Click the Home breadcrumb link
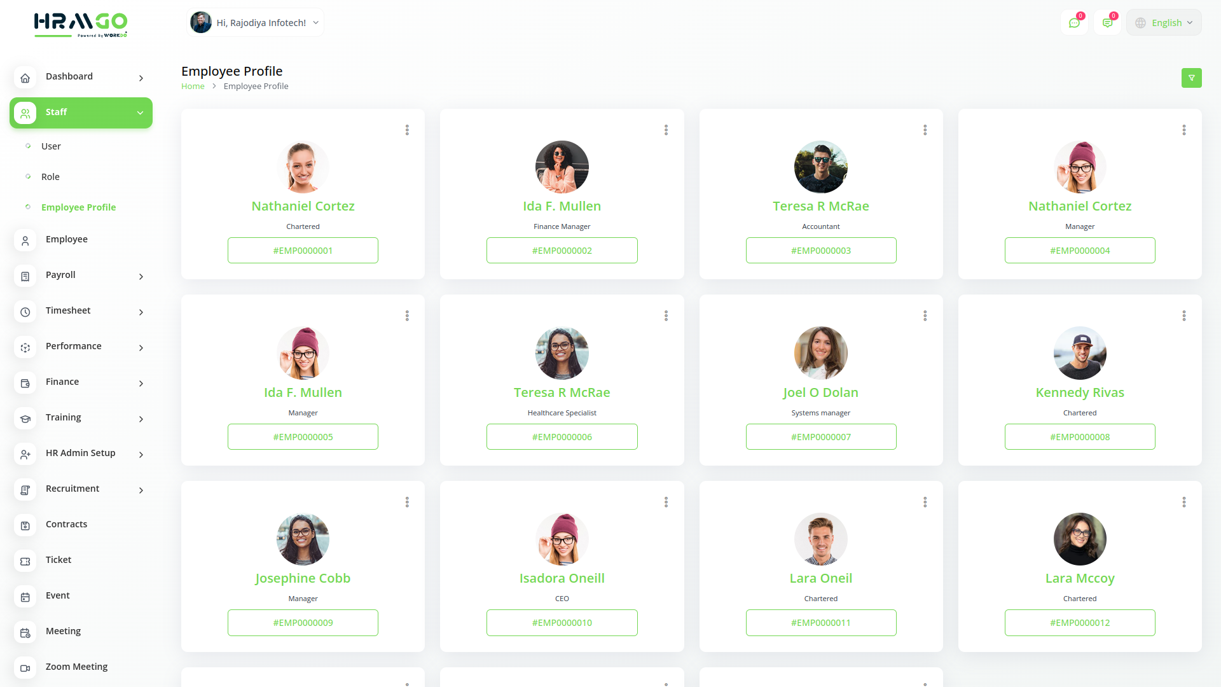The width and height of the screenshot is (1221, 687). tap(193, 87)
